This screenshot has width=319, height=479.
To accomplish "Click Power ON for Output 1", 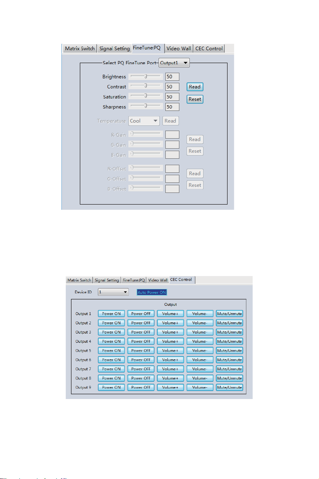I will tap(111, 314).
